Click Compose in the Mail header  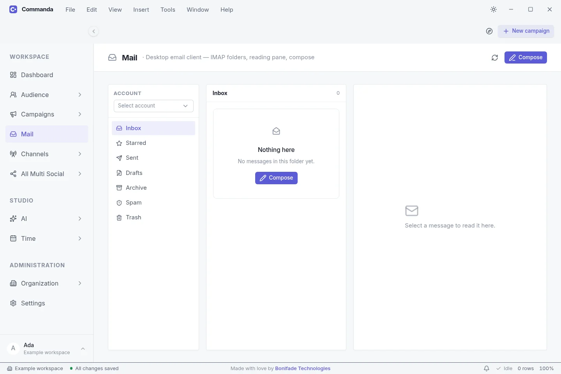tap(526, 58)
